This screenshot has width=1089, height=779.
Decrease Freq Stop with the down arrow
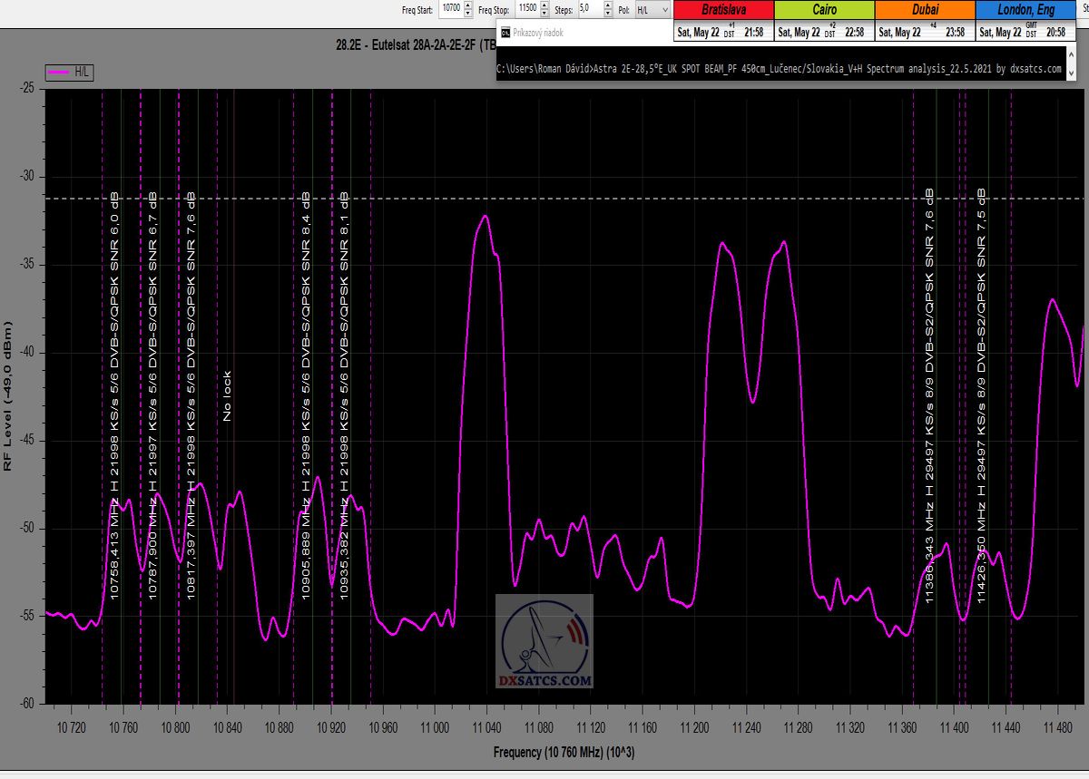click(544, 14)
